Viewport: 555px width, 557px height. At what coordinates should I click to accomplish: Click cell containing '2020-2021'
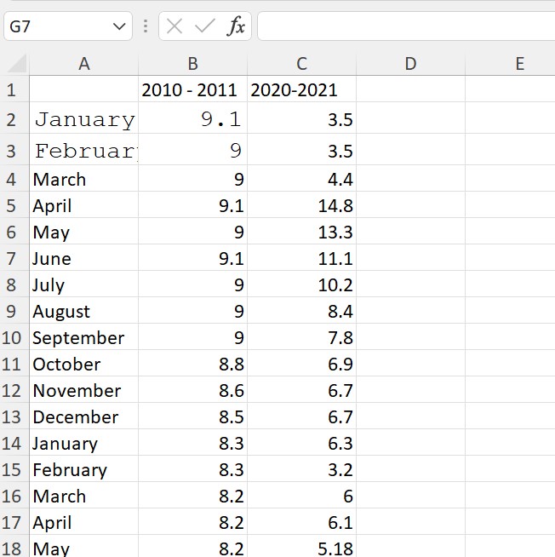[x=302, y=89]
